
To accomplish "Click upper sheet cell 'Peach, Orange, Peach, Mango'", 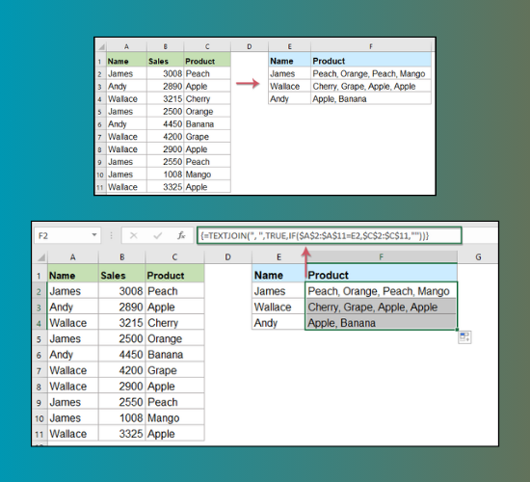I will tap(371, 73).
